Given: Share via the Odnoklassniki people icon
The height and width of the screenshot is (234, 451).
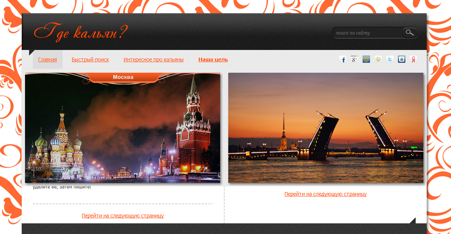Looking at the screenshot, I should [x=378, y=60].
